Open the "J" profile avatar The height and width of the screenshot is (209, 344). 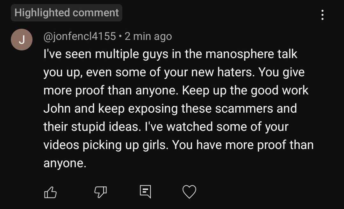(22, 40)
